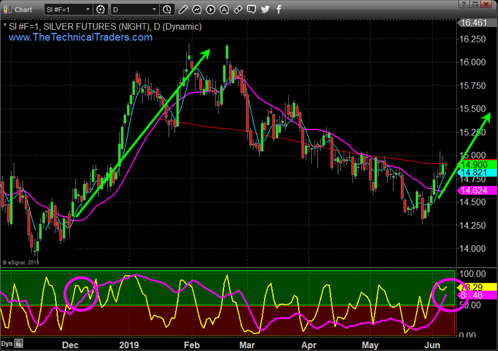Click the Dyn button at bottom left

click(6, 343)
